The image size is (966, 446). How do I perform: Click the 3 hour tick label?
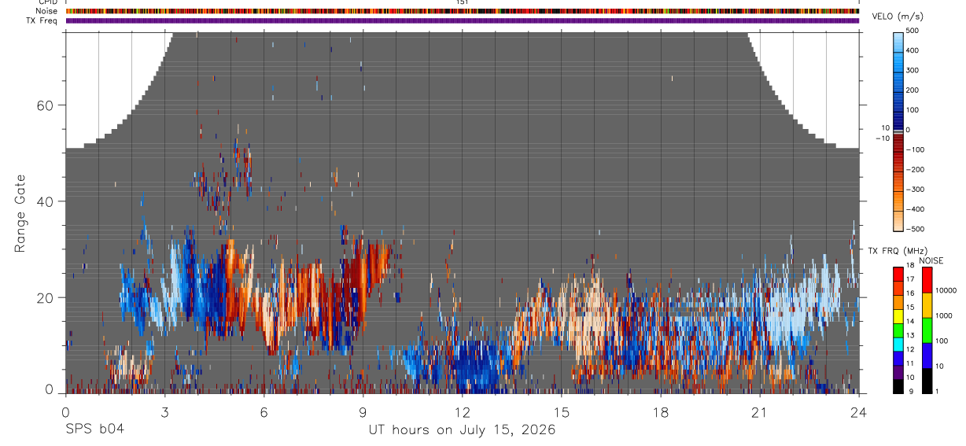[x=164, y=412]
